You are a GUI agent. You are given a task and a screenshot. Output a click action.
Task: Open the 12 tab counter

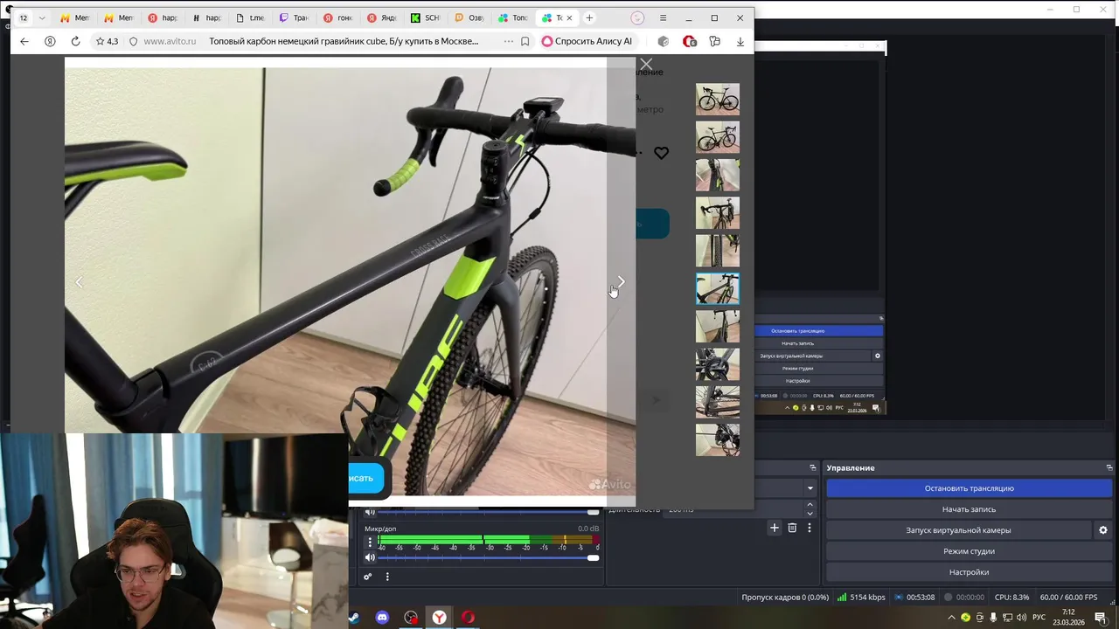(x=24, y=17)
